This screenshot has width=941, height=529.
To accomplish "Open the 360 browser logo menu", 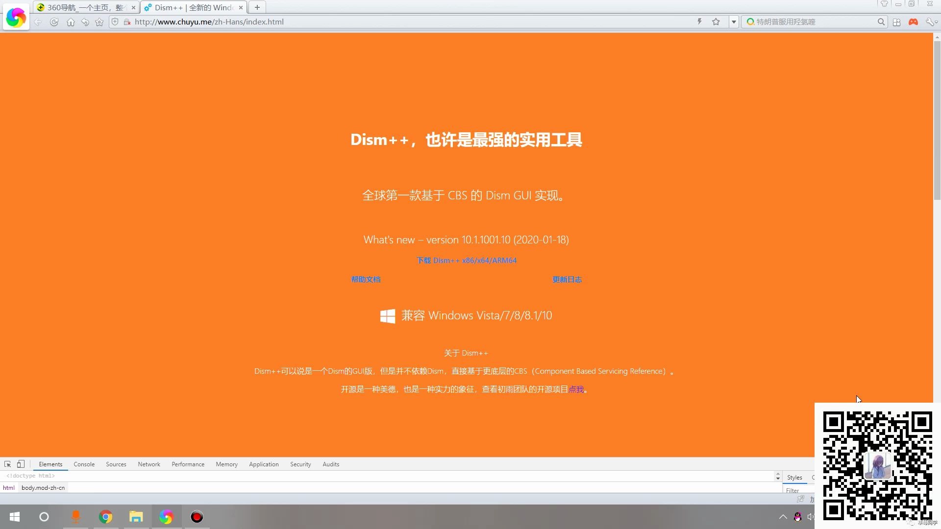I will pos(16,18).
